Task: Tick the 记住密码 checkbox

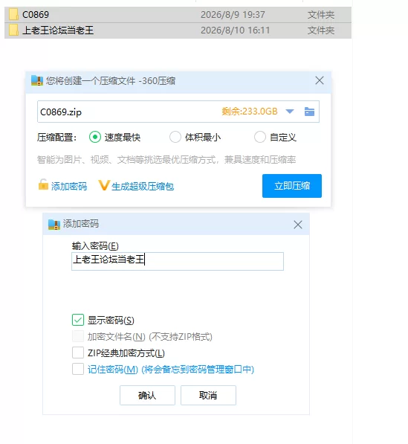Action: (78, 369)
